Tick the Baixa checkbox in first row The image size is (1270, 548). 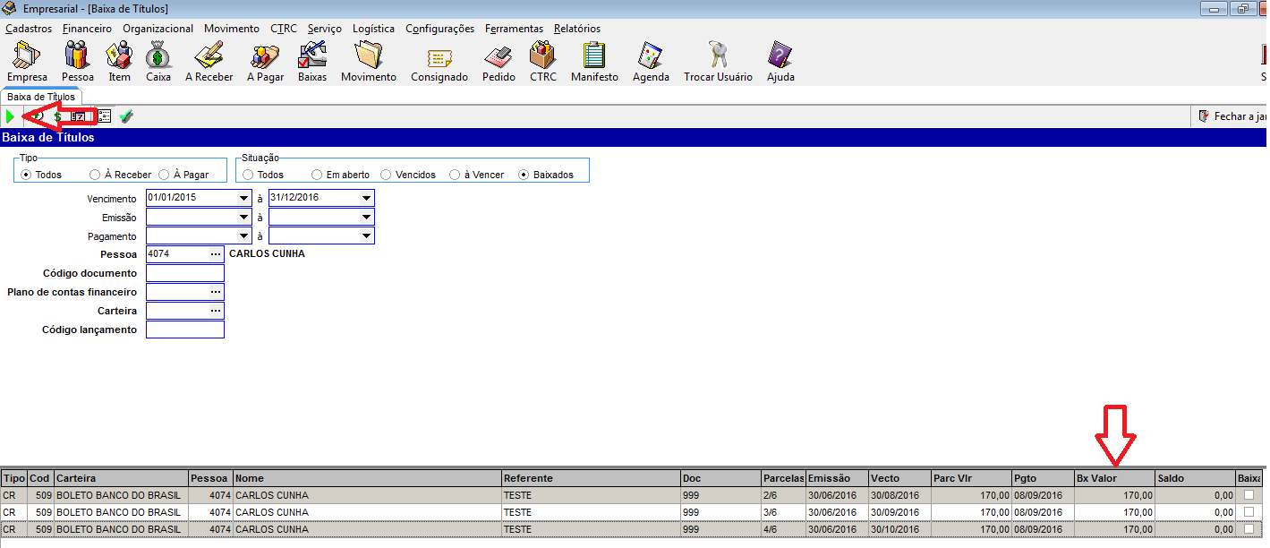click(x=1249, y=495)
